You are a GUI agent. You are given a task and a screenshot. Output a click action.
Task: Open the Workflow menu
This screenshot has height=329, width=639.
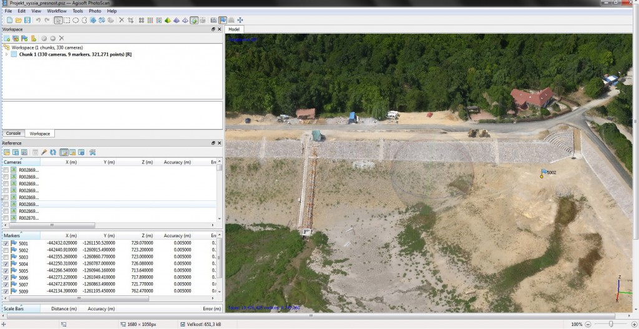[x=57, y=11]
